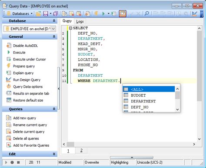Open the toolbar overflow options chevron
Image resolution: width=206 pixels, height=168 pixels.
point(202,14)
